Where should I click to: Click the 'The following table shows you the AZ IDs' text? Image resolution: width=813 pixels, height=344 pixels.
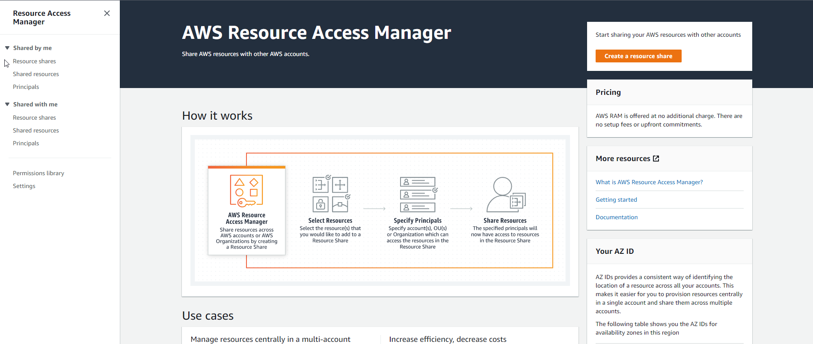[656, 328]
